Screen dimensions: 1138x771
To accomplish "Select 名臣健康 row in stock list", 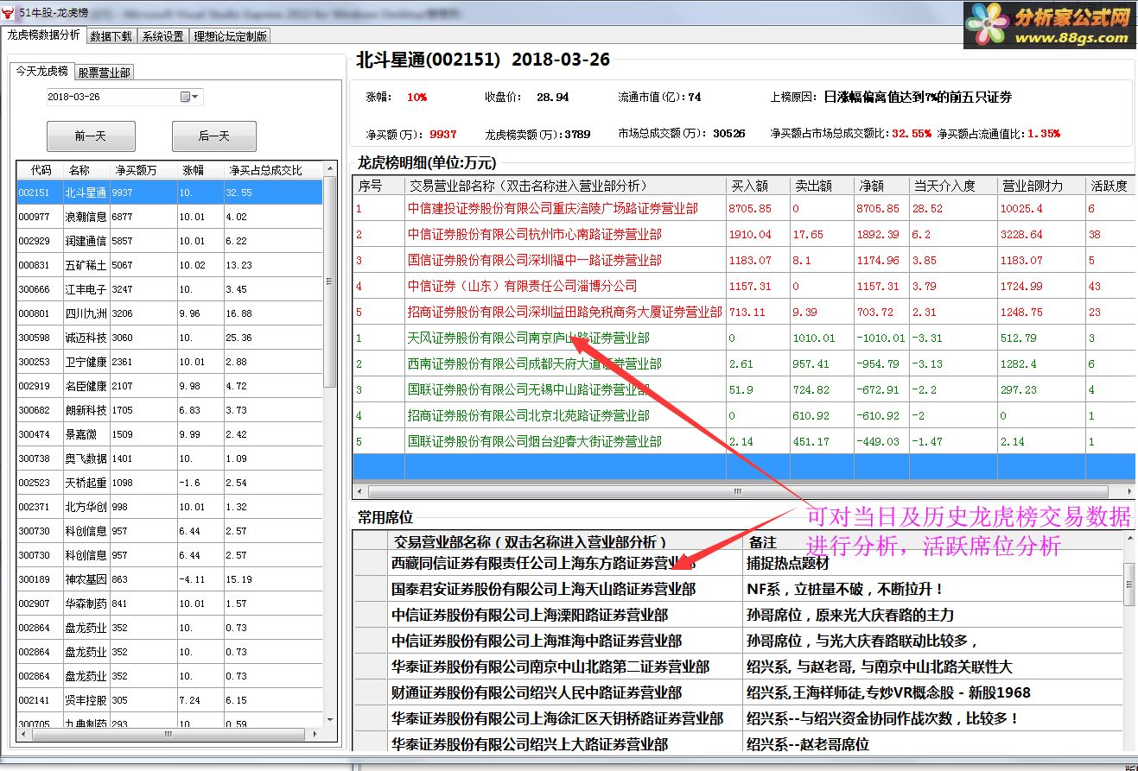I will [x=169, y=386].
